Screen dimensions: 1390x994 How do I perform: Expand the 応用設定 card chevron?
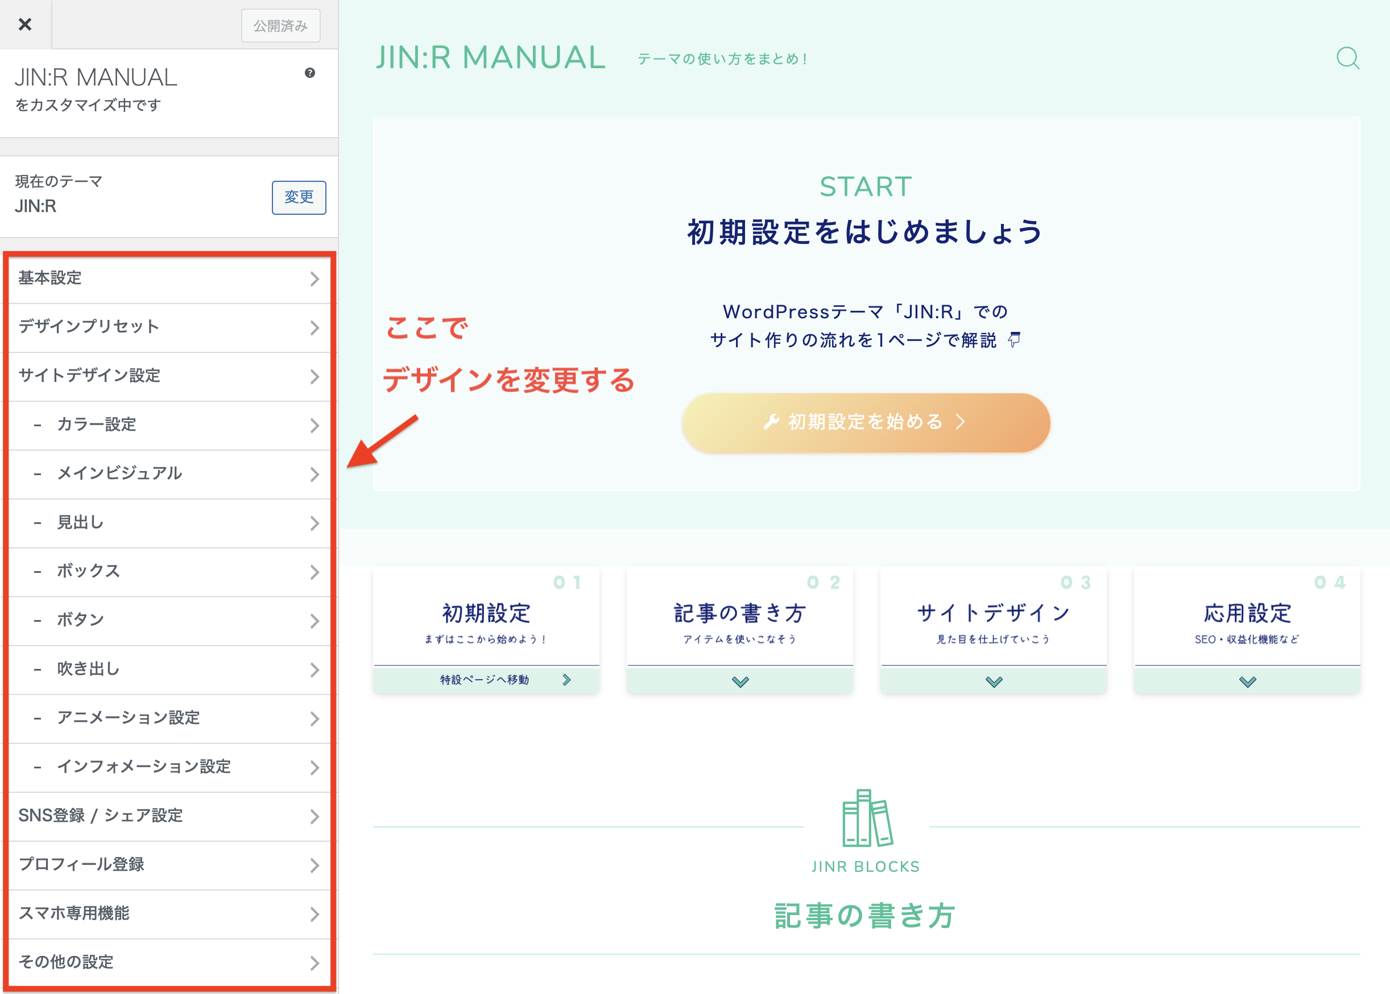(x=1247, y=681)
